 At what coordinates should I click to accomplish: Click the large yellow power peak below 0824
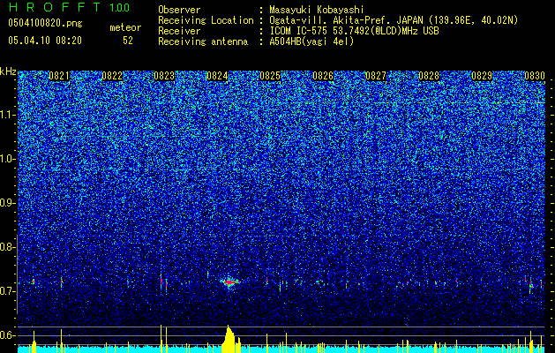coord(230,339)
